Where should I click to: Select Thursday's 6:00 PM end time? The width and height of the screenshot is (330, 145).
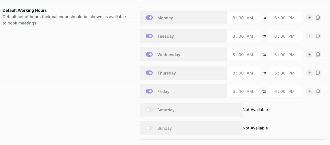click(x=285, y=73)
